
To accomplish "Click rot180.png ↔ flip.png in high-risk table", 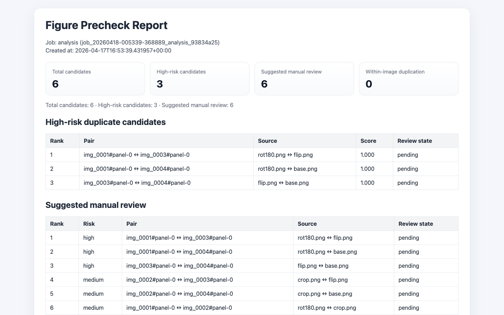I will (x=285, y=155).
